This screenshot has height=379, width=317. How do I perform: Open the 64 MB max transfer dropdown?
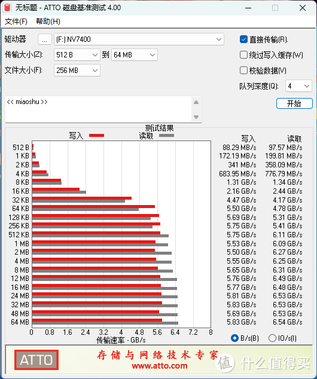[135, 55]
